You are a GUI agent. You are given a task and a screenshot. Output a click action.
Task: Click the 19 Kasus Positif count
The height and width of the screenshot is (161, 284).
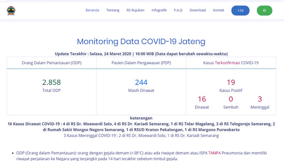(x=231, y=82)
